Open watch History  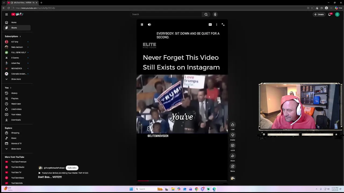tap(17, 93)
